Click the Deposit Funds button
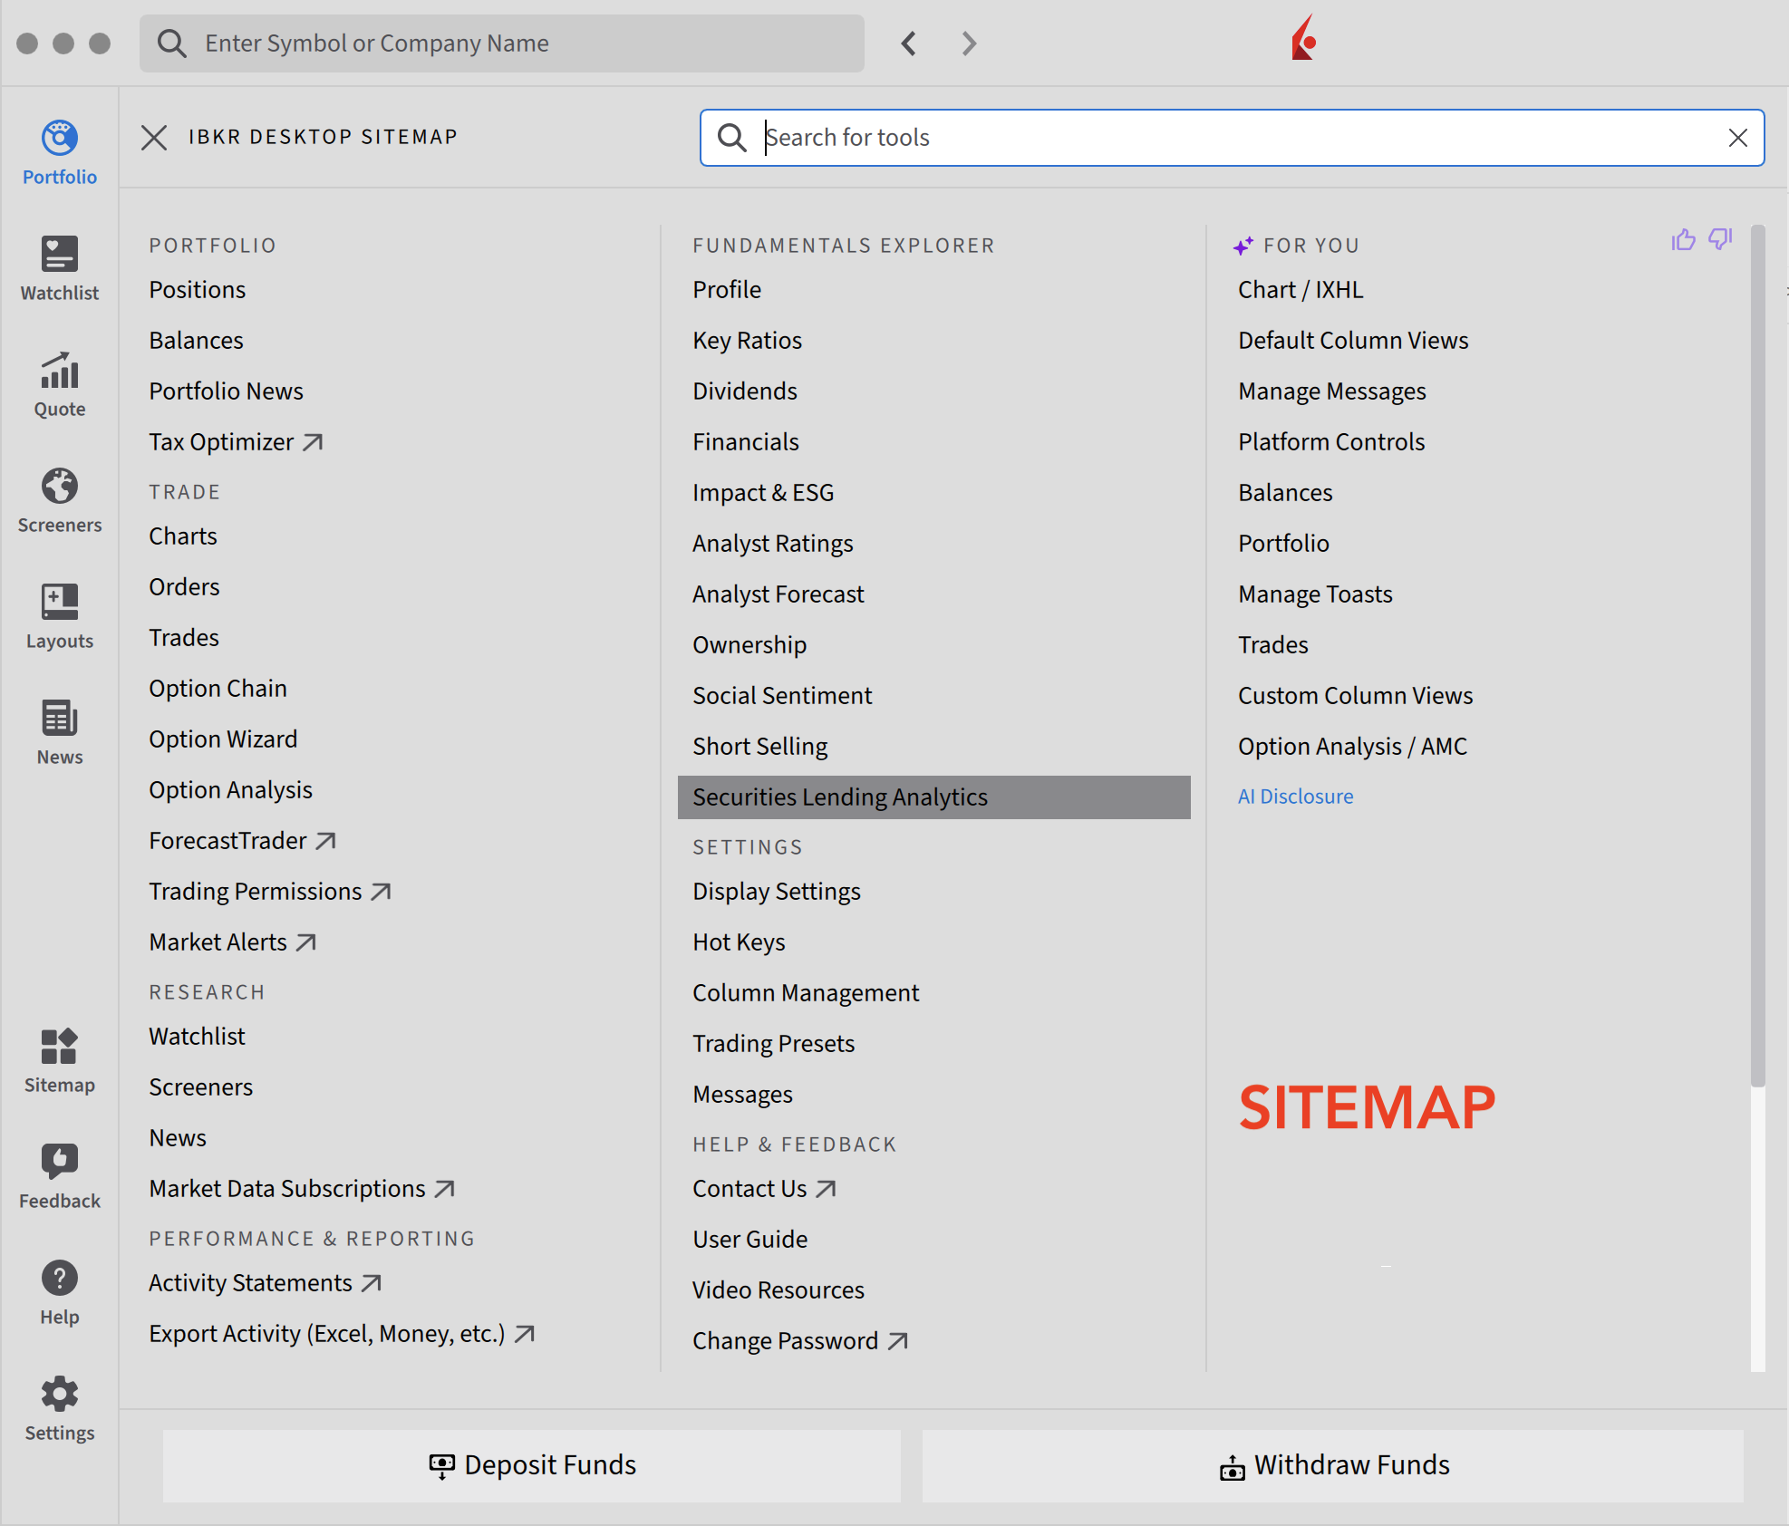The image size is (1789, 1526). click(x=532, y=1466)
